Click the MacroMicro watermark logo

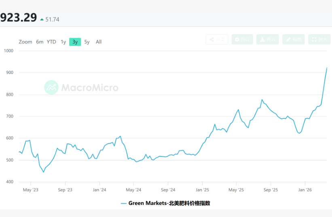coord(81,87)
